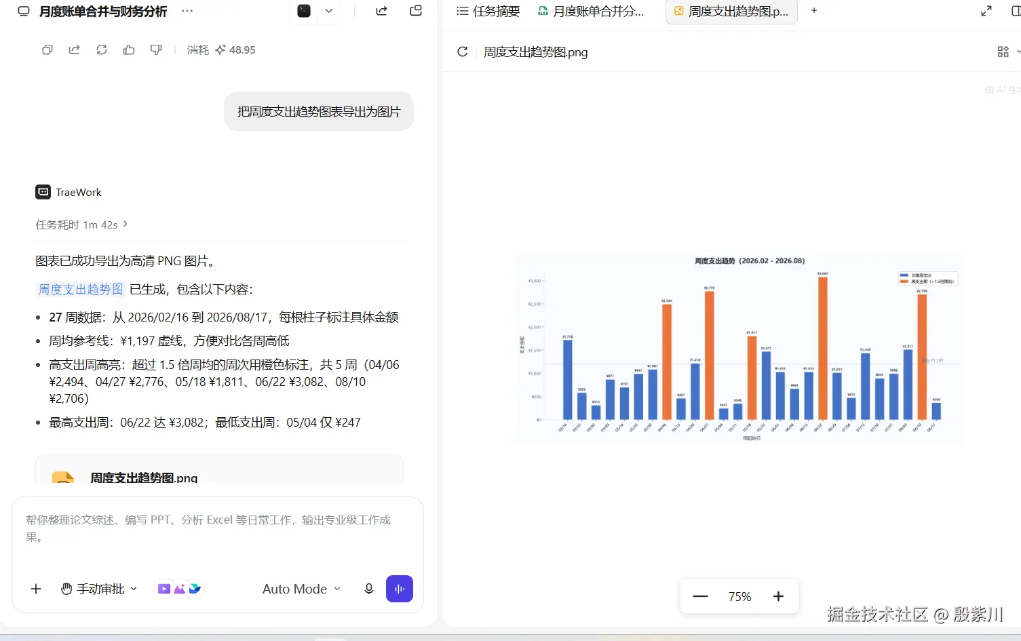Image resolution: width=1021 pixels, height=641 pixels.
Task: Share the message via the arrow icon beside copy
Action: click(75, 50)
